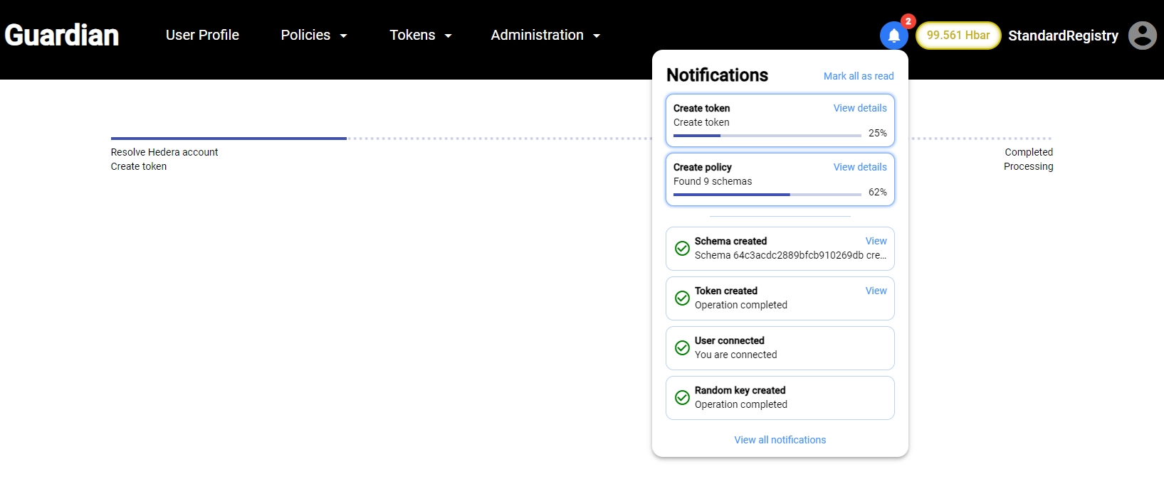The image size is (1164, 491).
Task: Open View all notifications link
Action: pos(780,440)
